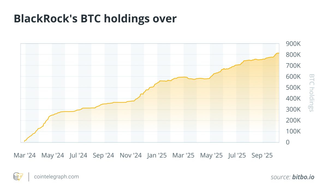Click the 500K y-axis value
328x195 pixels.
point(293,88)
